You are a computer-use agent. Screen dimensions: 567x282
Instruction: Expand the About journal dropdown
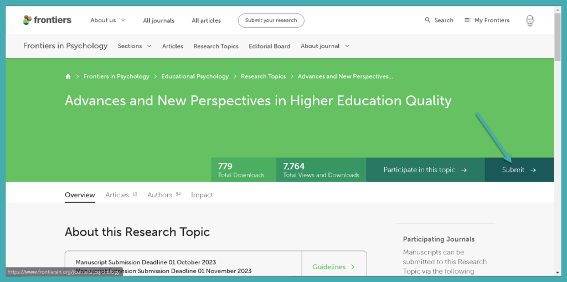[x=324, y=46]
